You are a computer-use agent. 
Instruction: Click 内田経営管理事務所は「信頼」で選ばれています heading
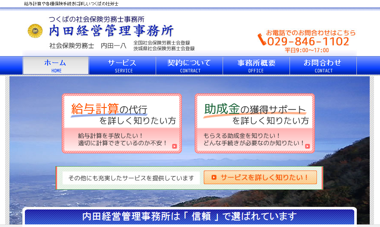click(189, 216)
